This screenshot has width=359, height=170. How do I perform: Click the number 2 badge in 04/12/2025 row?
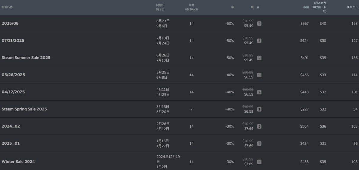259,92
